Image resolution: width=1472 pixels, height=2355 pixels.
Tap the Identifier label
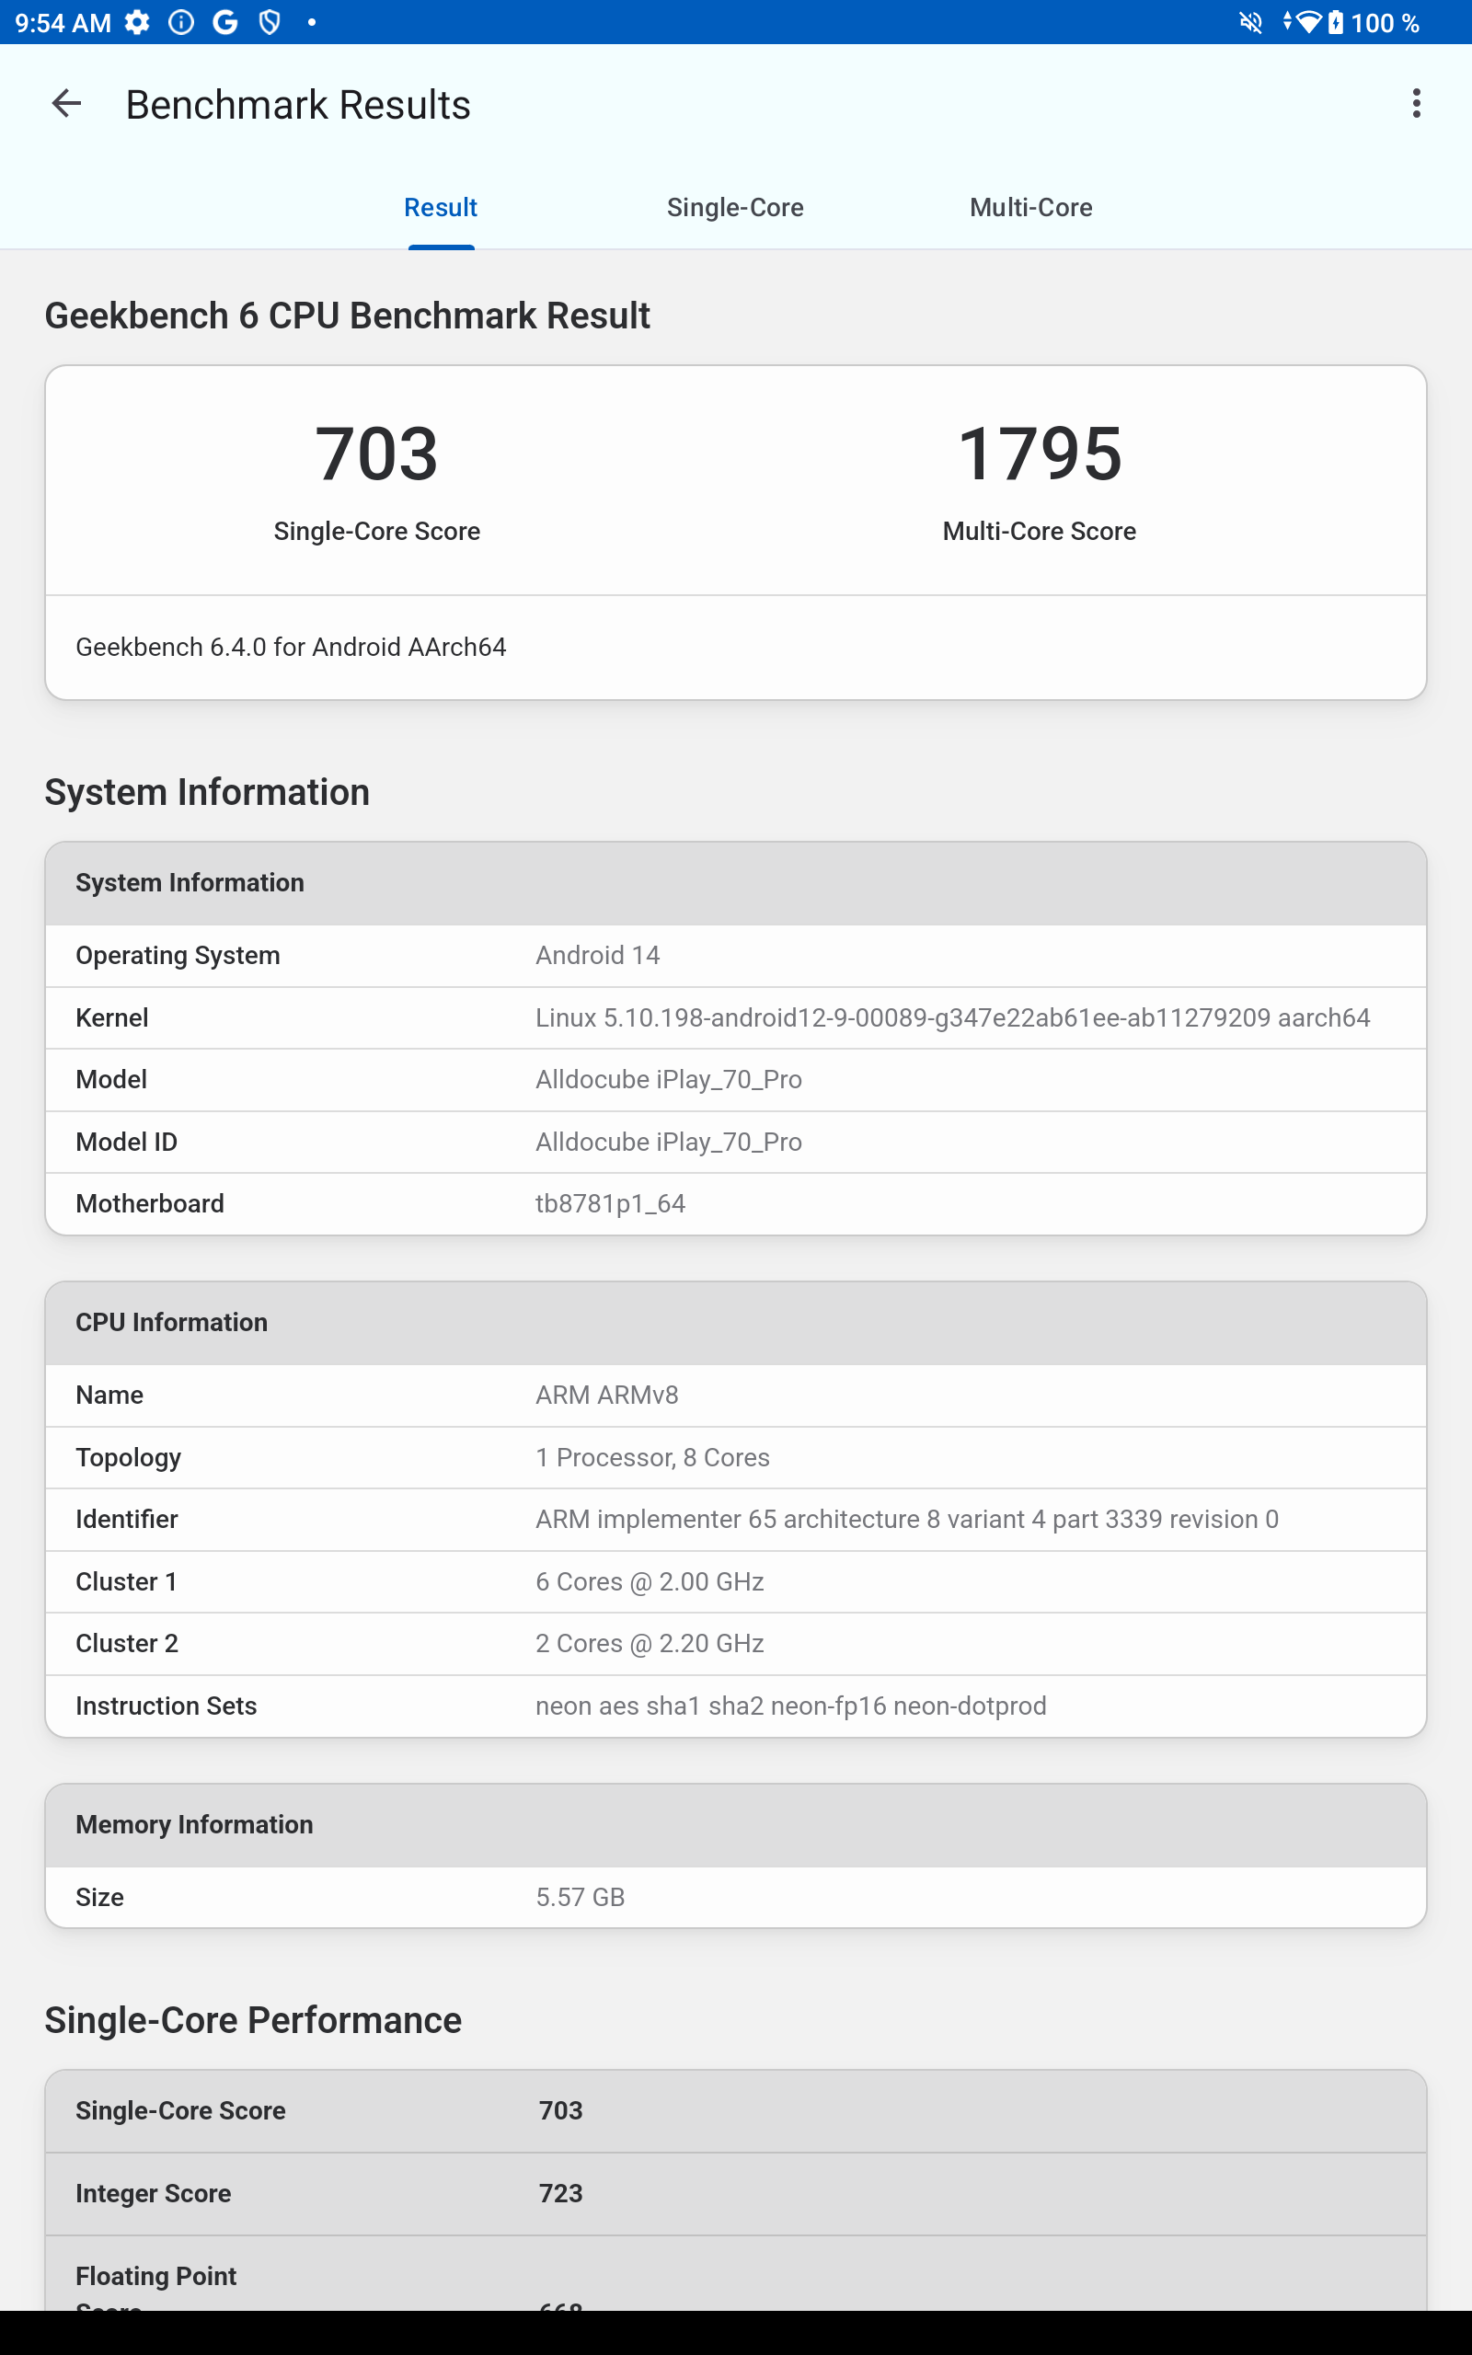coord(127,1519)
